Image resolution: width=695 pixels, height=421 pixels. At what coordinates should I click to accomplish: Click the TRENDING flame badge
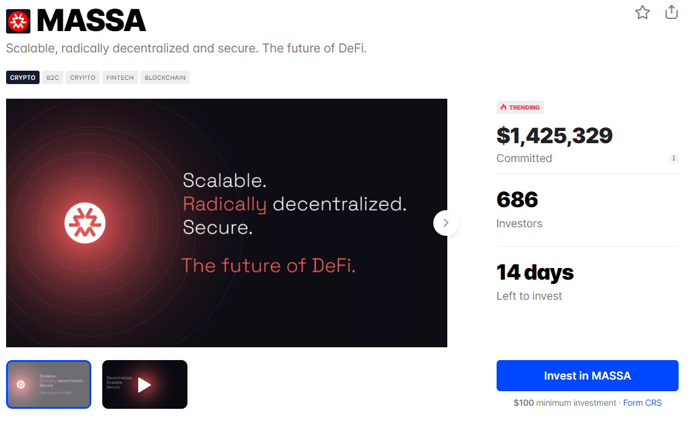(x=520, y=107)
